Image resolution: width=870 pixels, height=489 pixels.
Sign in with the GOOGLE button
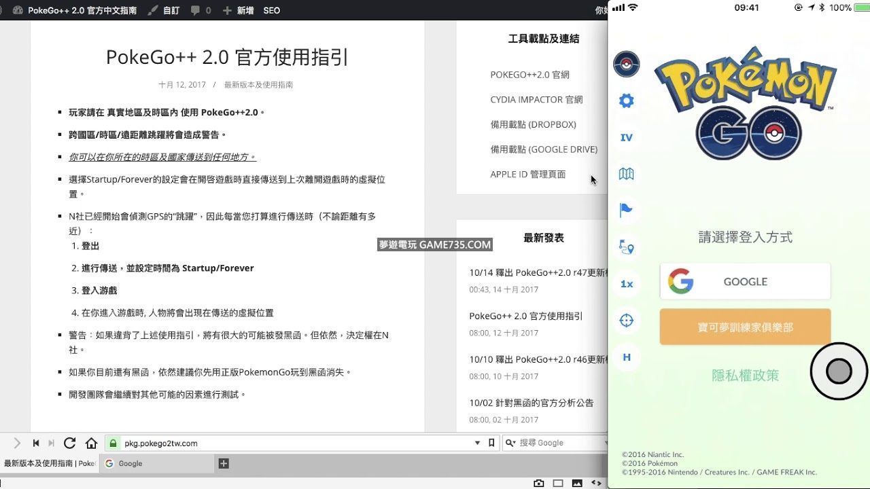[745, 281]
